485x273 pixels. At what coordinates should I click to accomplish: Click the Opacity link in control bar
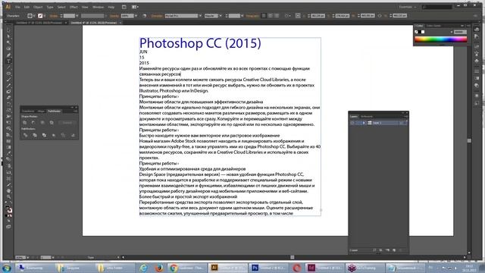pos(114,16)
